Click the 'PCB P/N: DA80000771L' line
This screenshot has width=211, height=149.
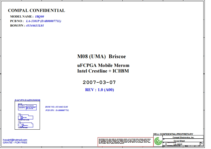point(57,110)
